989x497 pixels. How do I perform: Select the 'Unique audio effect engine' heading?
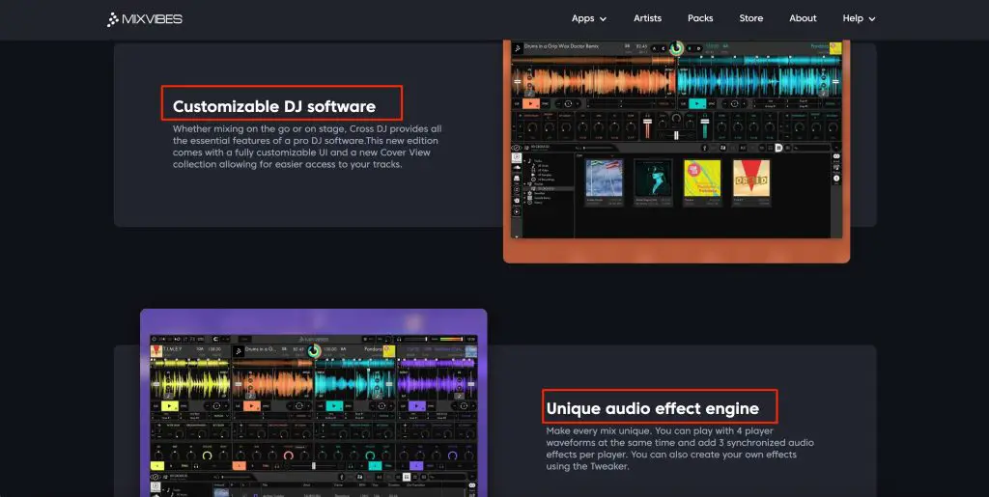click(x=652, y=408)
